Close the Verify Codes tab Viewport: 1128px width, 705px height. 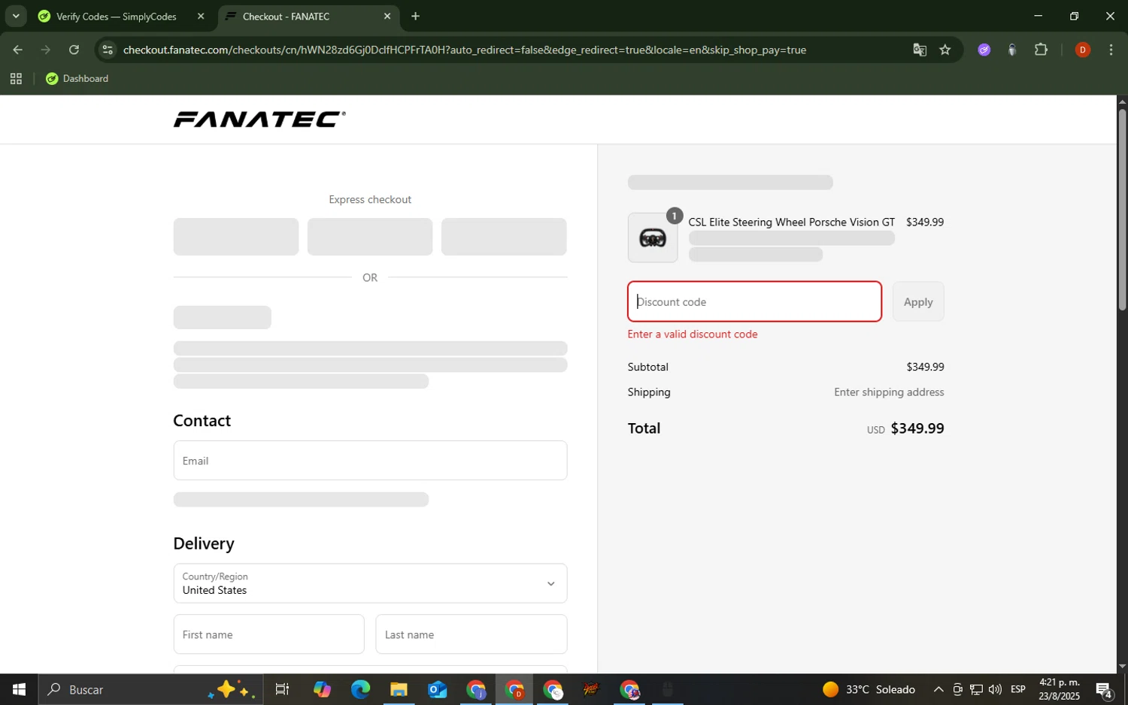pos(201,16)
